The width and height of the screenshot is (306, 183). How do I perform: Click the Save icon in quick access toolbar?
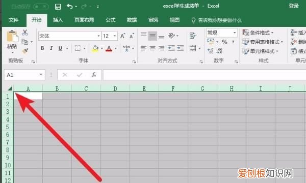[58, 7]
